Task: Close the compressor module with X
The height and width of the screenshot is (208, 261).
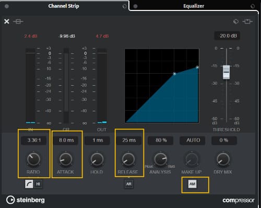Action: [x=7, y=21]
